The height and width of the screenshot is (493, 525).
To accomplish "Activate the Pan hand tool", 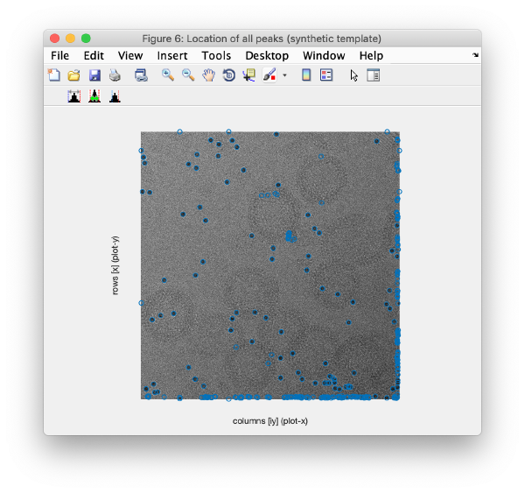I will (x=208, y=75).
